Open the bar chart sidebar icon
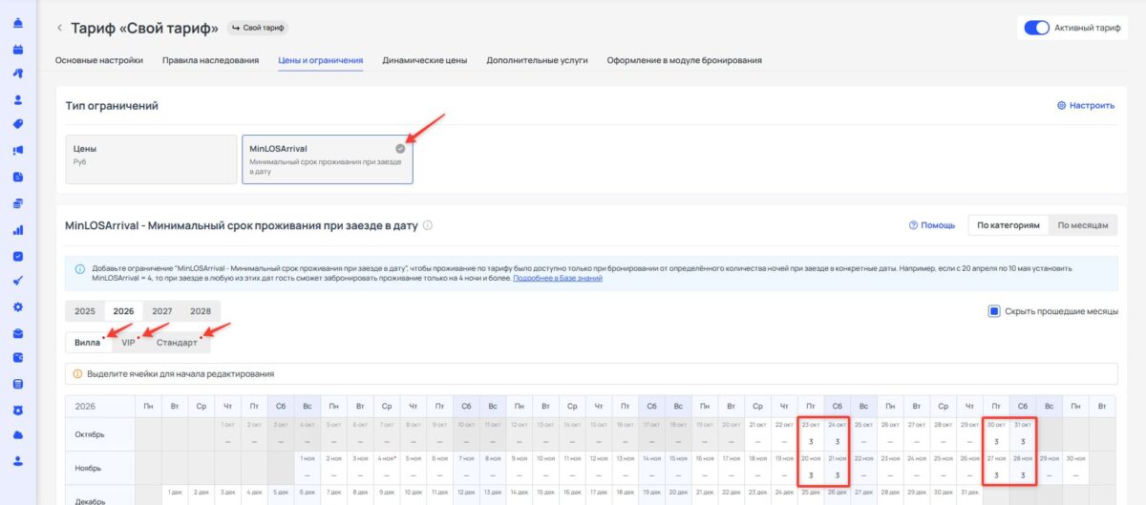Screen dimensions: 1146x505 pyautogui.click(x=18, y=229)
